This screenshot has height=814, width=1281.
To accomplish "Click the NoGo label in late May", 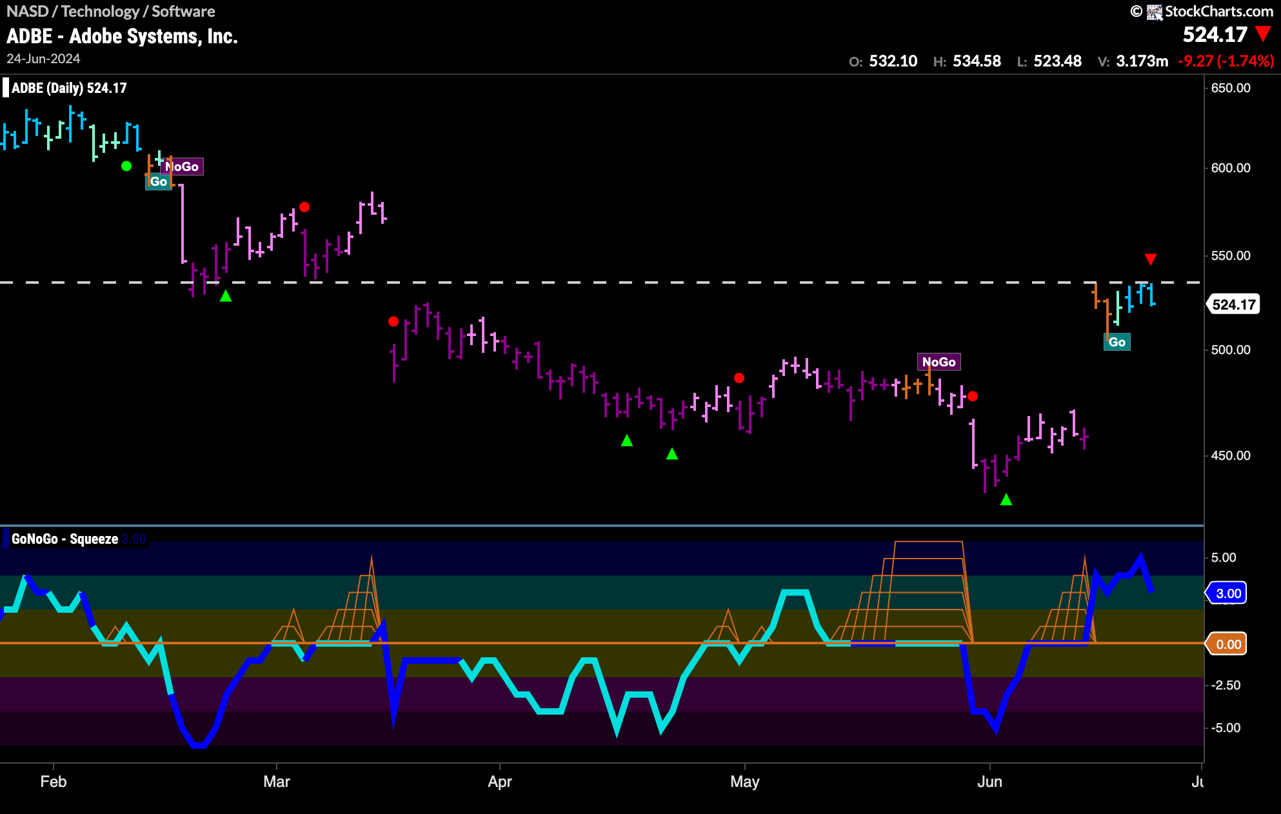I will click(x=939, y=362).
